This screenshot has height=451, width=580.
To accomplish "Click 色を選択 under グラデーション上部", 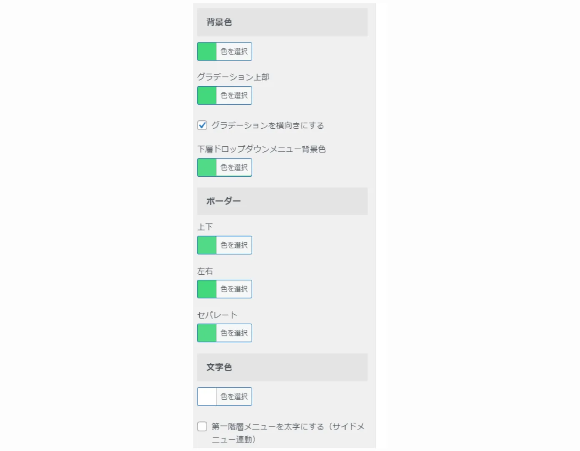I will tap(234, 95).
